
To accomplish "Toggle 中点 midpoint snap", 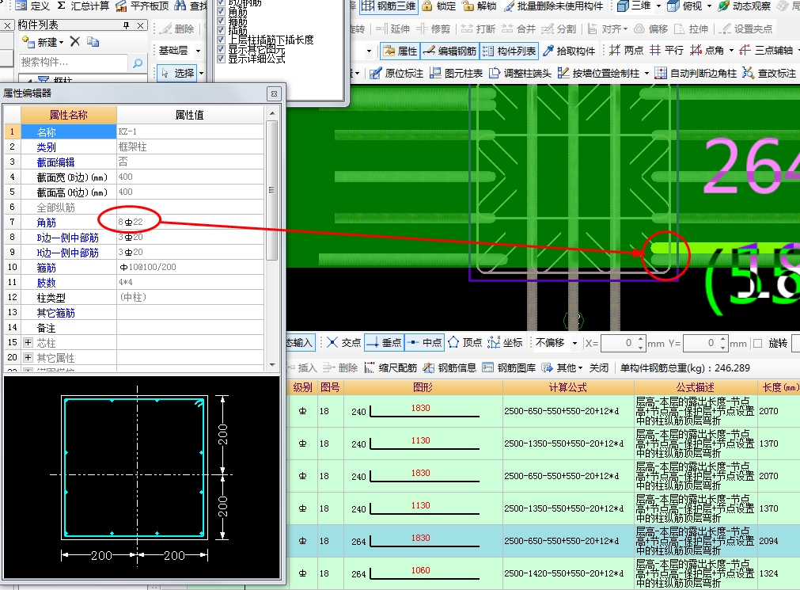I will point(424,342).
